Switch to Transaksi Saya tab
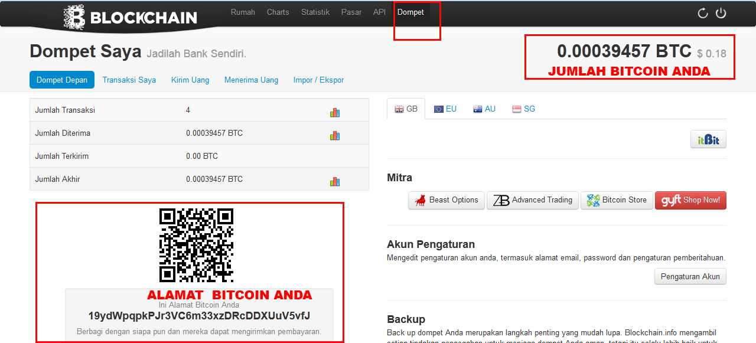The image size is (756, 343). click(129, 80)
